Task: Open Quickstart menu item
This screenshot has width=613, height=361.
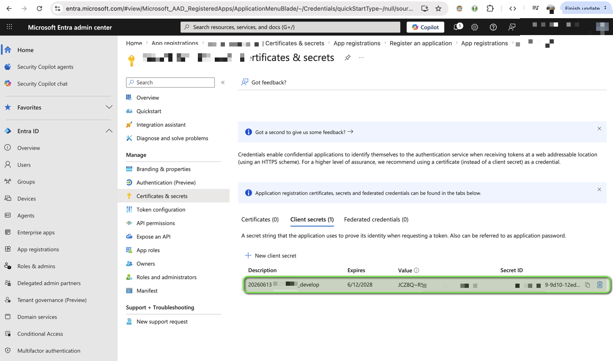Action: [149, 111]
